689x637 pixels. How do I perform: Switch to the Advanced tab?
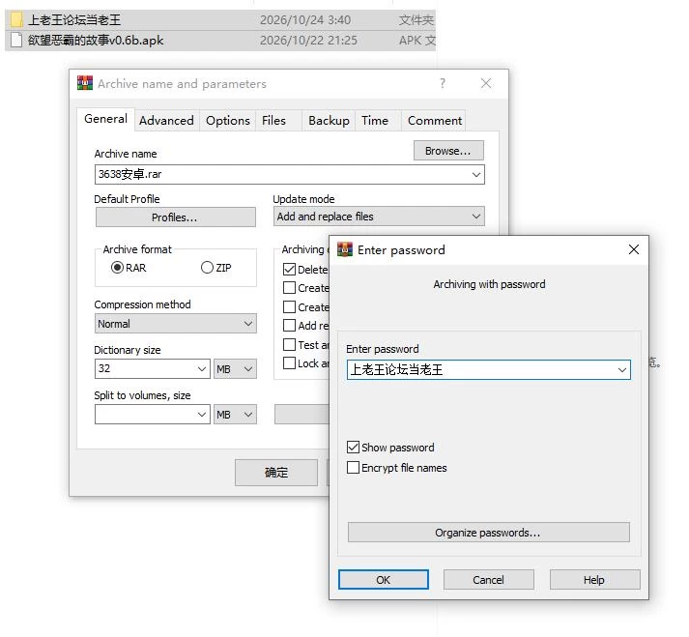tap(166, 121)
